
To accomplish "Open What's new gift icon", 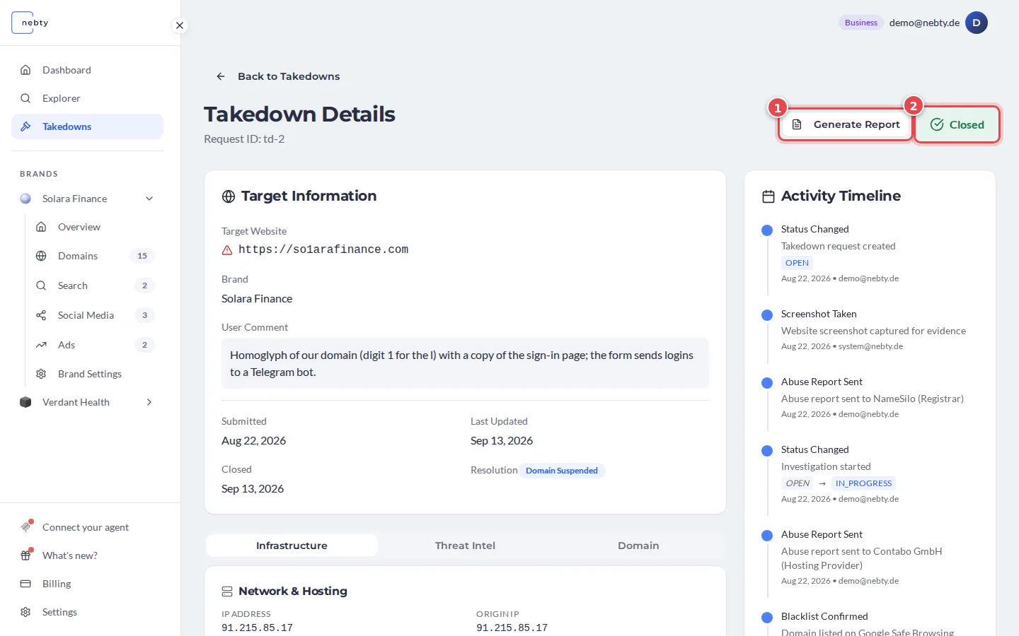I will point(25,555).
